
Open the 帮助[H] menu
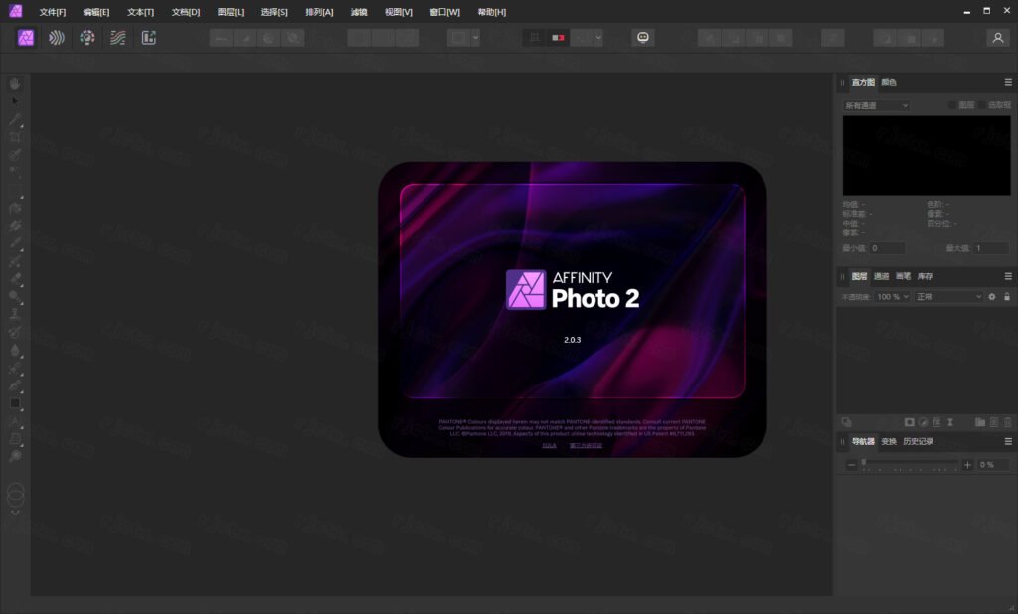click(491, 12)
